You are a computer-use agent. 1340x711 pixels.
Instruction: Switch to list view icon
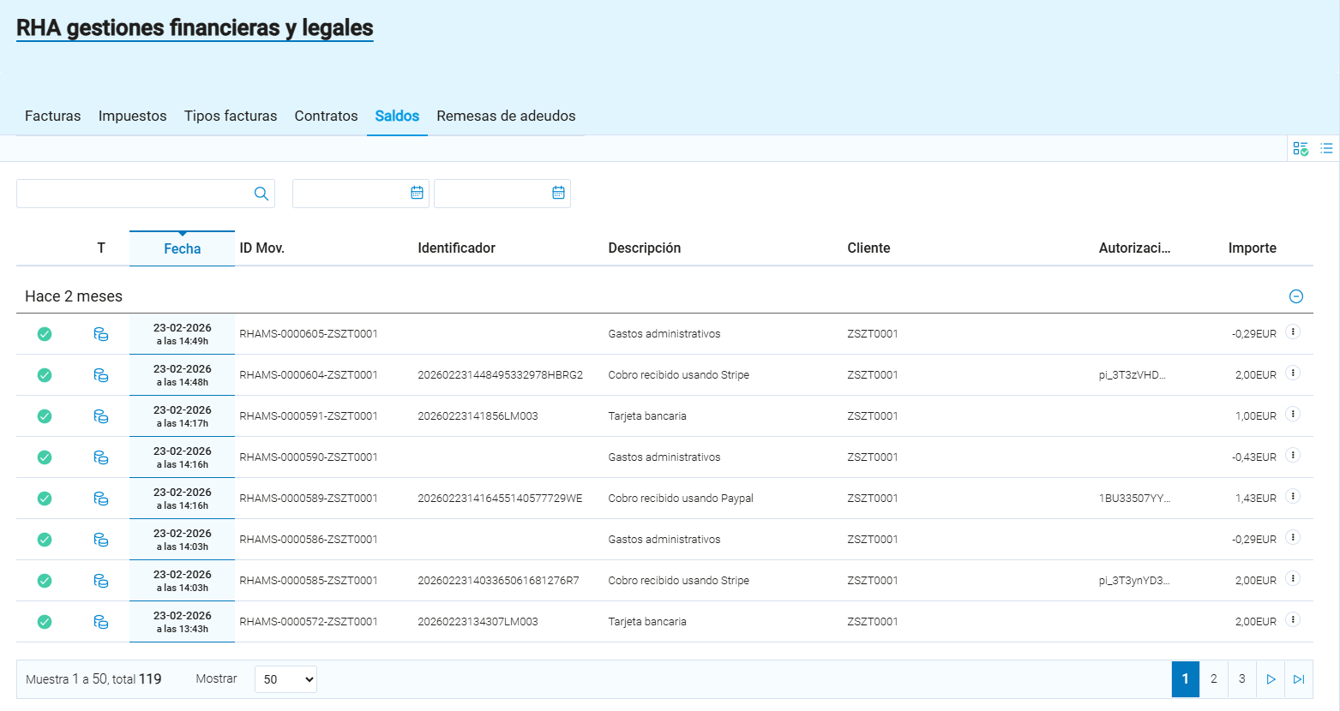coord(1326,149)
